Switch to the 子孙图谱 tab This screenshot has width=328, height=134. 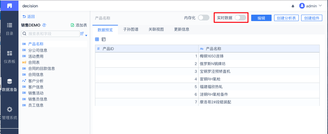point(131,29)
